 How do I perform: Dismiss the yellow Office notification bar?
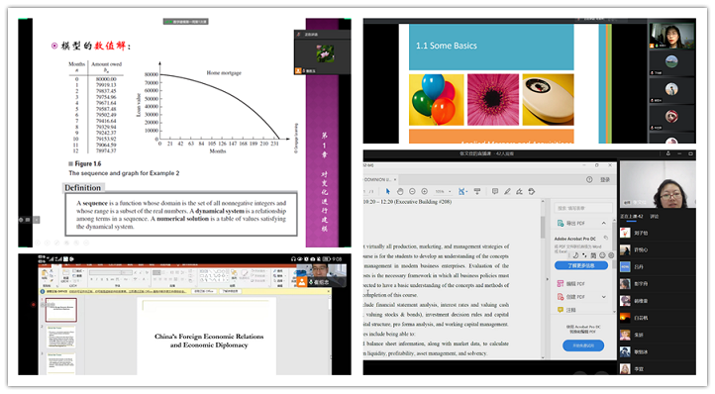pyautogui.click(x=328, y=291)
